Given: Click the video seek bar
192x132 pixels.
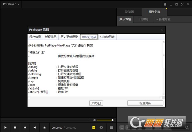Looking at the screenshot, I should [x=45, y=120].
